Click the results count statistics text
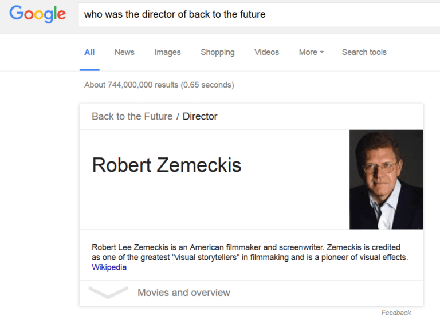Image resolution: width=440 pixels, height=320 pixels. pyautogui.click(x=159, y=85)
